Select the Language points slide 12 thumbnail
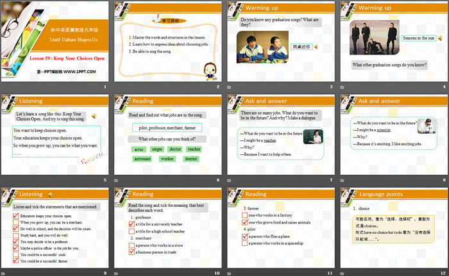The image size is (449, 276). pyautogui.click(x=393, y=229)
